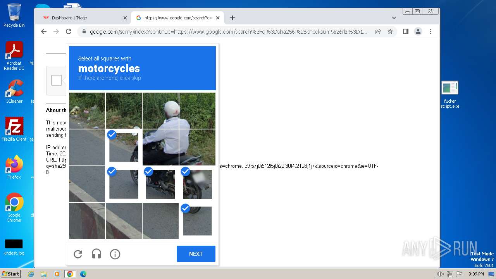Open Recycle Bin on desktop
This screenshot has height=279, width=496.
(x=14, y=15)
